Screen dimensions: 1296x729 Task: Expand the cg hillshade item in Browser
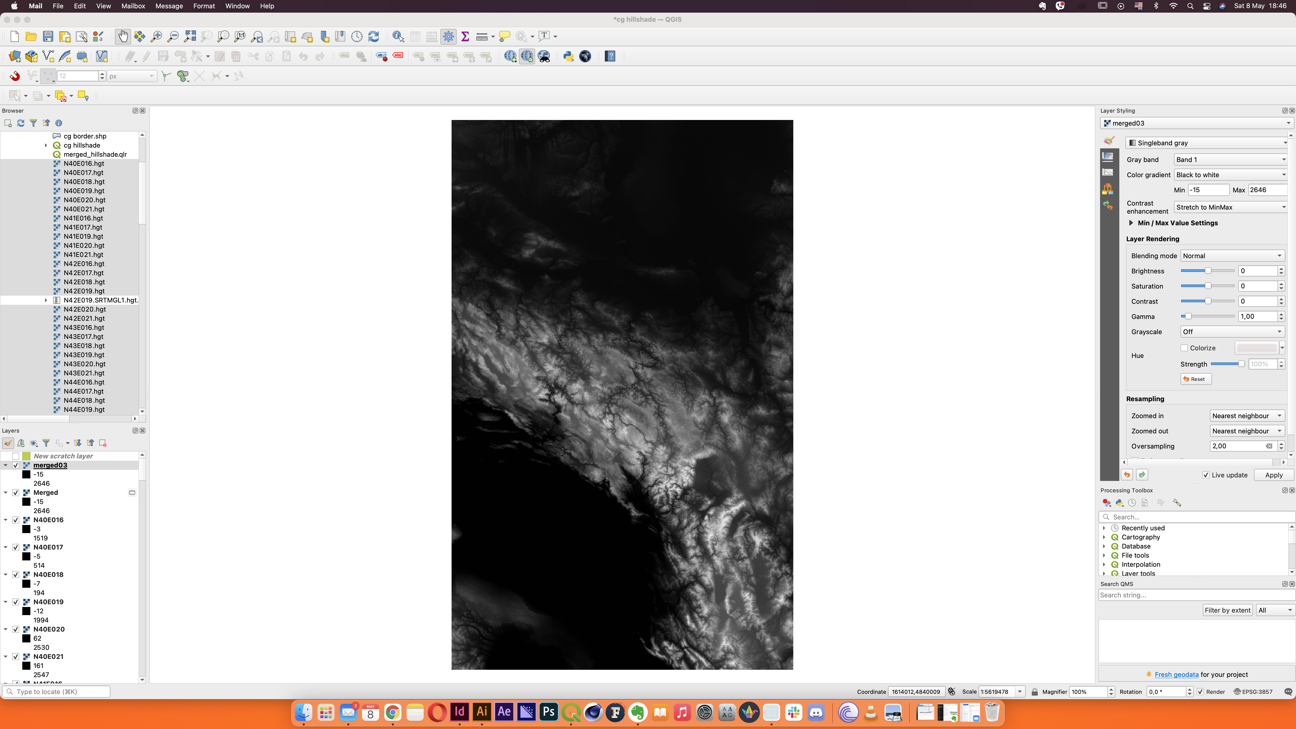[46, 145]
